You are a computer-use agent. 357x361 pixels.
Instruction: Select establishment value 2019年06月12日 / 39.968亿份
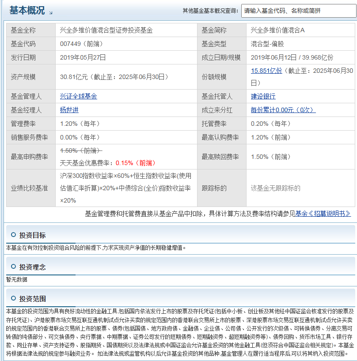[292, 57]
